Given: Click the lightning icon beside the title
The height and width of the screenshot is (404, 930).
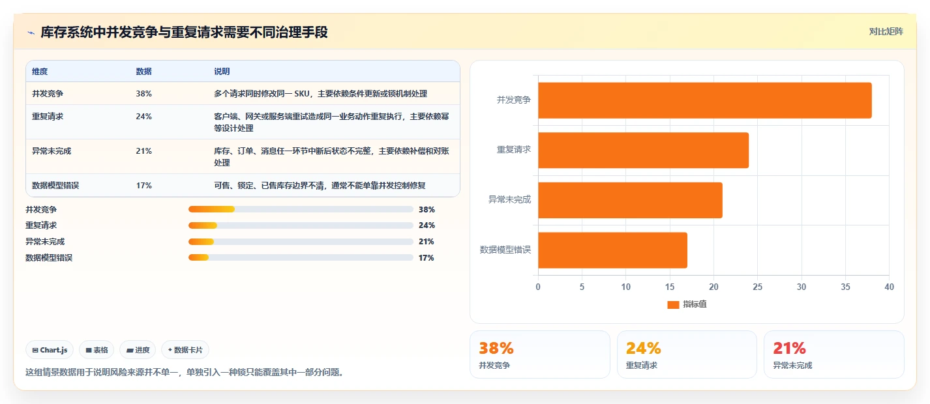Looking at the screenshot, I should point(31,33).
